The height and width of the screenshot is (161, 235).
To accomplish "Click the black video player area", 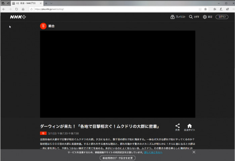I will click(117, 74).
